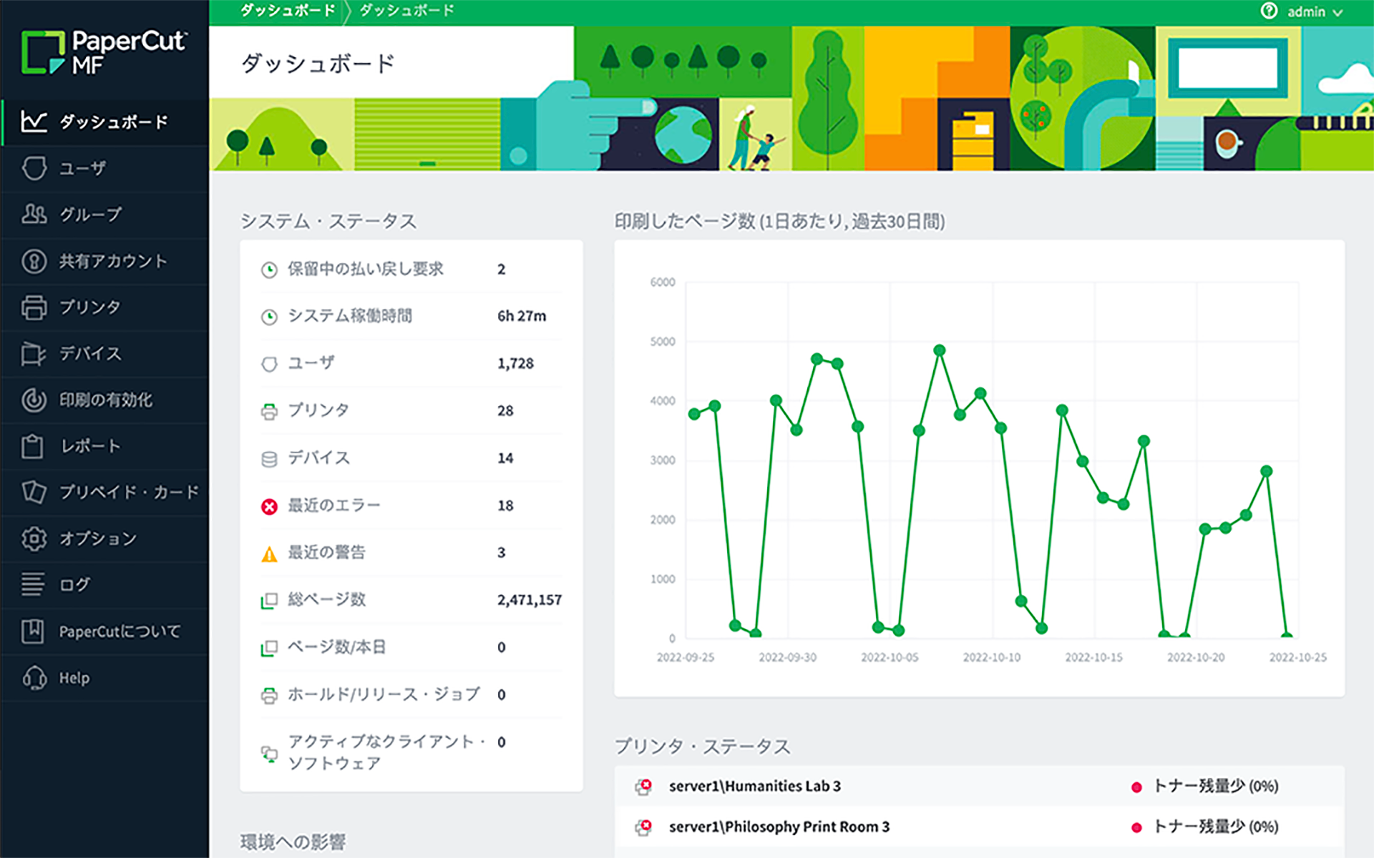Image resolution: width=1374 pixels, height=858 pixels.
Task: Click the グループ people icon
Action: pos(34,214)
